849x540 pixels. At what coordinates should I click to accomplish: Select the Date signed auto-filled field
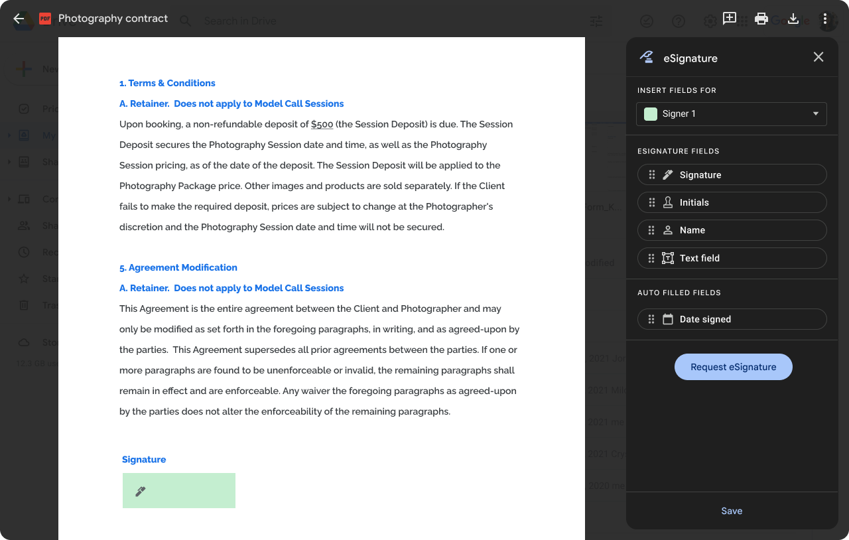pyautogui.click(x=732, y=319)
